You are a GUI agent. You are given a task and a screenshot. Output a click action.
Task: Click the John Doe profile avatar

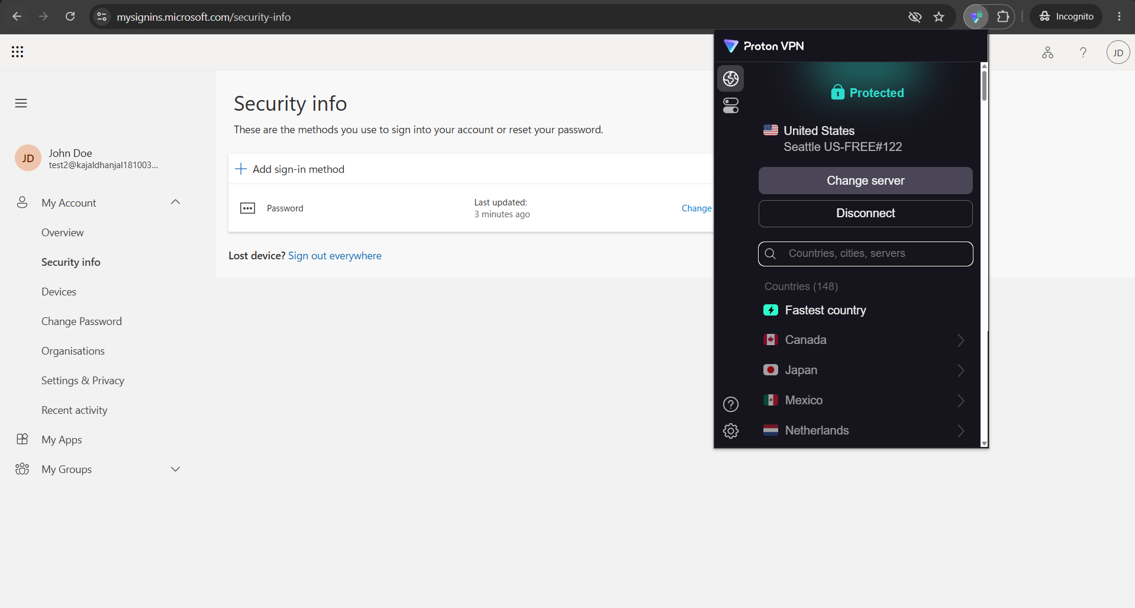point(28,158)
